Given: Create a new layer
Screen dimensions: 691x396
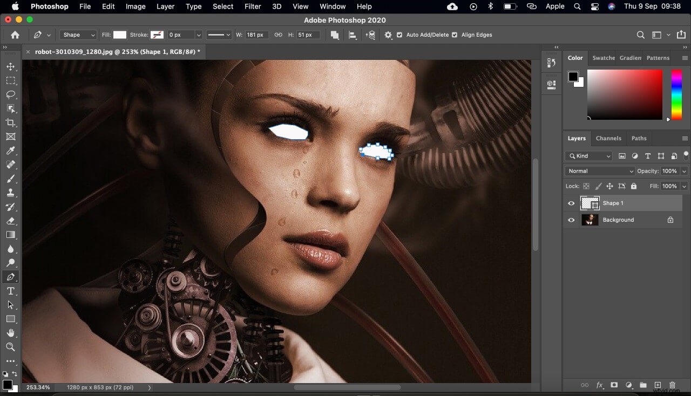Looking at the screenshot, I should (x=658, y=385).
